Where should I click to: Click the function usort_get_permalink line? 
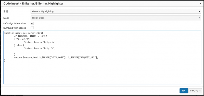point(24,33)
